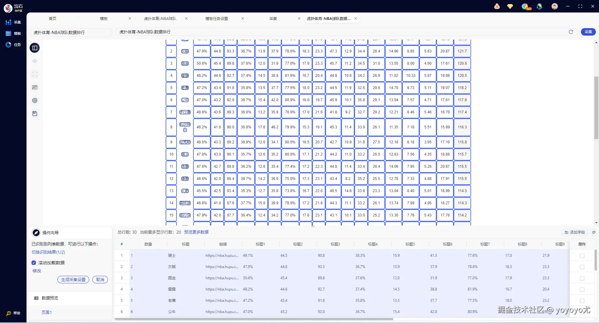
Task: Close the 模板 tab
Action: point(130,18)
